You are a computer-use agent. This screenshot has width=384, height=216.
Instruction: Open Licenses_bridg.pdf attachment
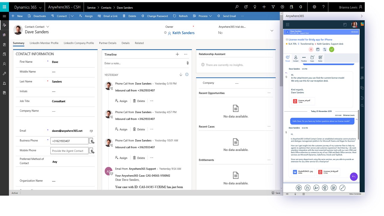point(328,172)
